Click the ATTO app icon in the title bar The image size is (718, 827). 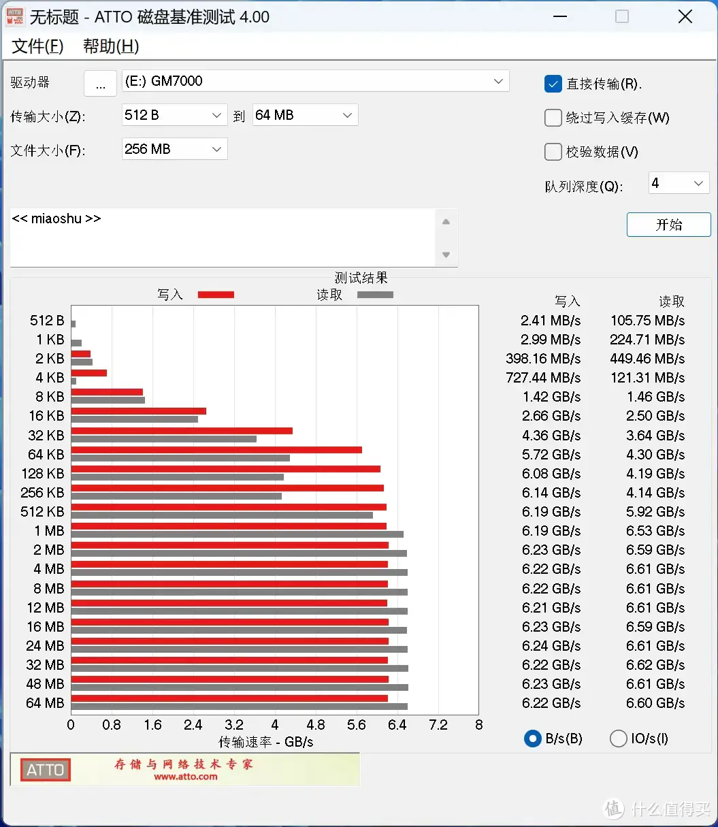point(14,16)
